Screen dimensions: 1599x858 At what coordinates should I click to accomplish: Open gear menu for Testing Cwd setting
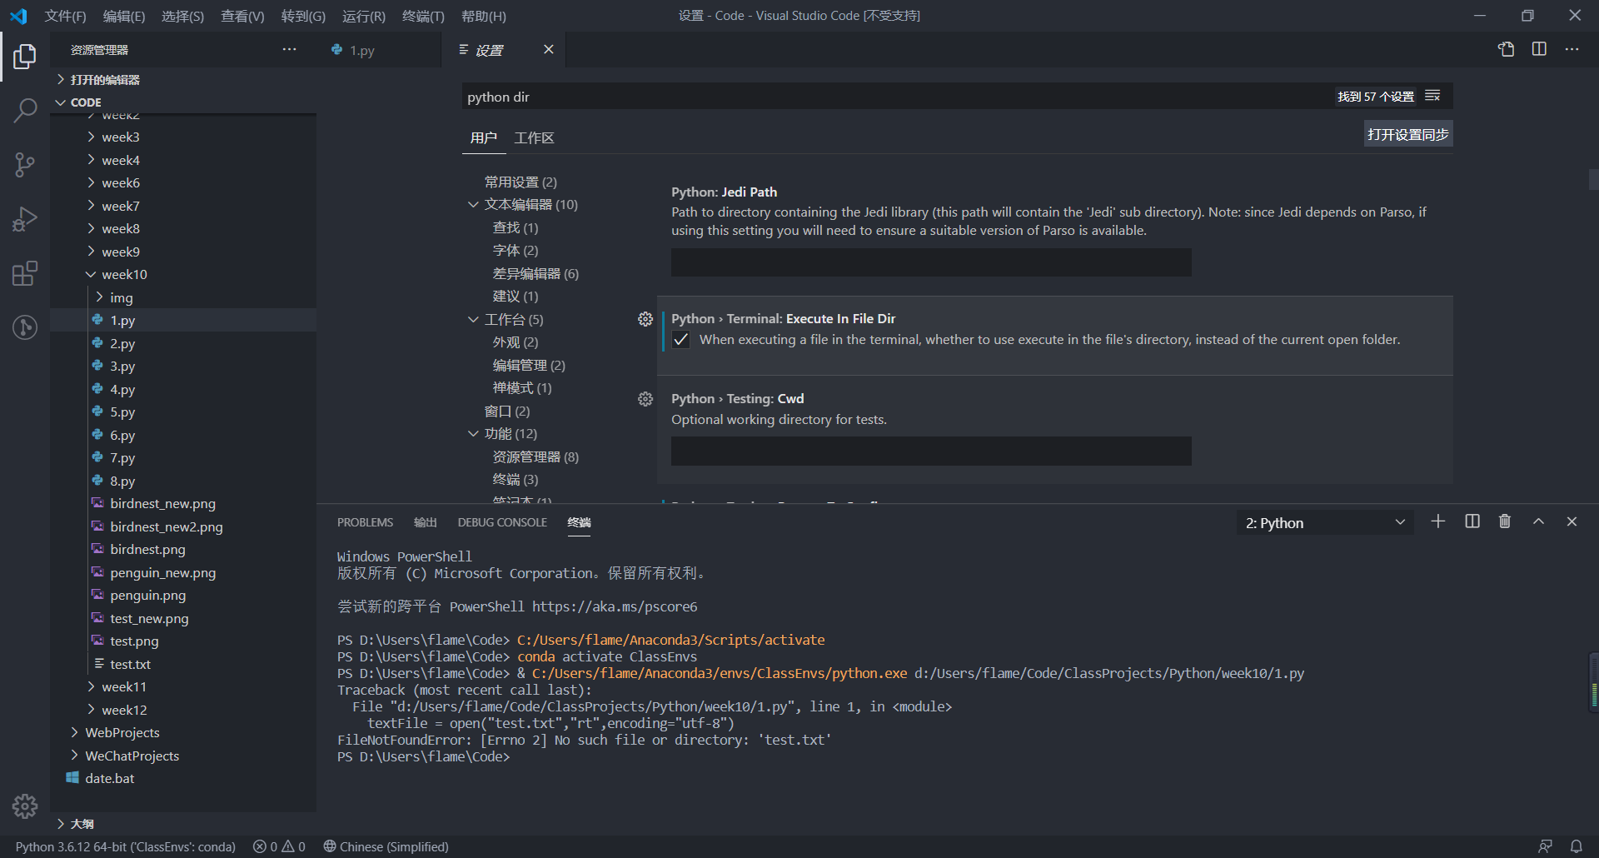tap(645, 399)
